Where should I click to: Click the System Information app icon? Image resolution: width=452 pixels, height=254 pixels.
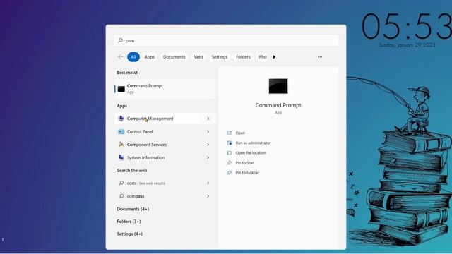pyautogui.click(x=121, y=157)
